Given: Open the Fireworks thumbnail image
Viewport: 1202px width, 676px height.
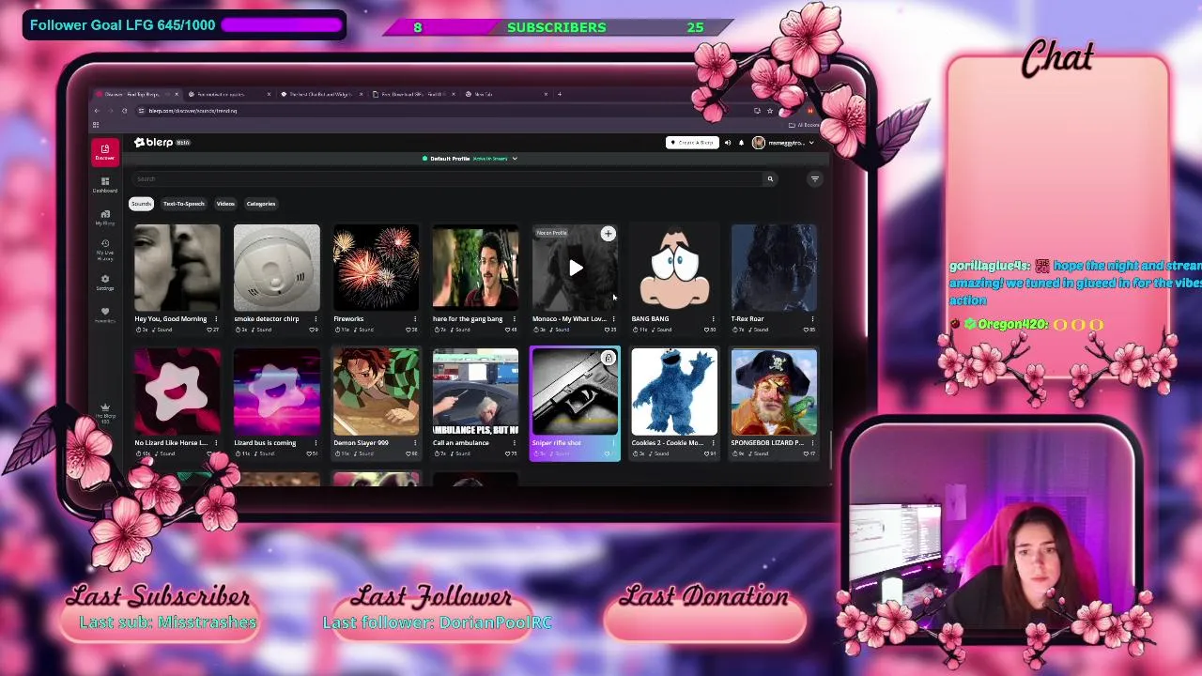Looking at the screenshot, I should click(376, 268).
